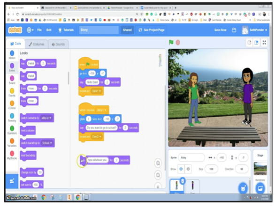Reset workspace zoom to center
Viewport: 276px width, 208px height.
[158, 186]
